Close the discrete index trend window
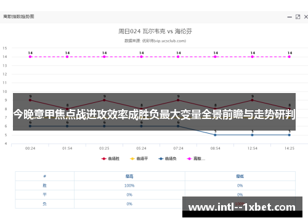This screenshot has width=308, height=223. [x=306, y=17]
